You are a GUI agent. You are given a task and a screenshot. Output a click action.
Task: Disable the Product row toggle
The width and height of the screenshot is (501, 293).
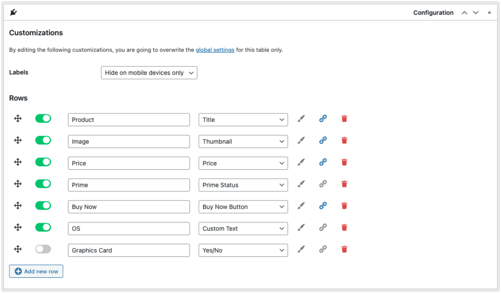coord(43,118)
